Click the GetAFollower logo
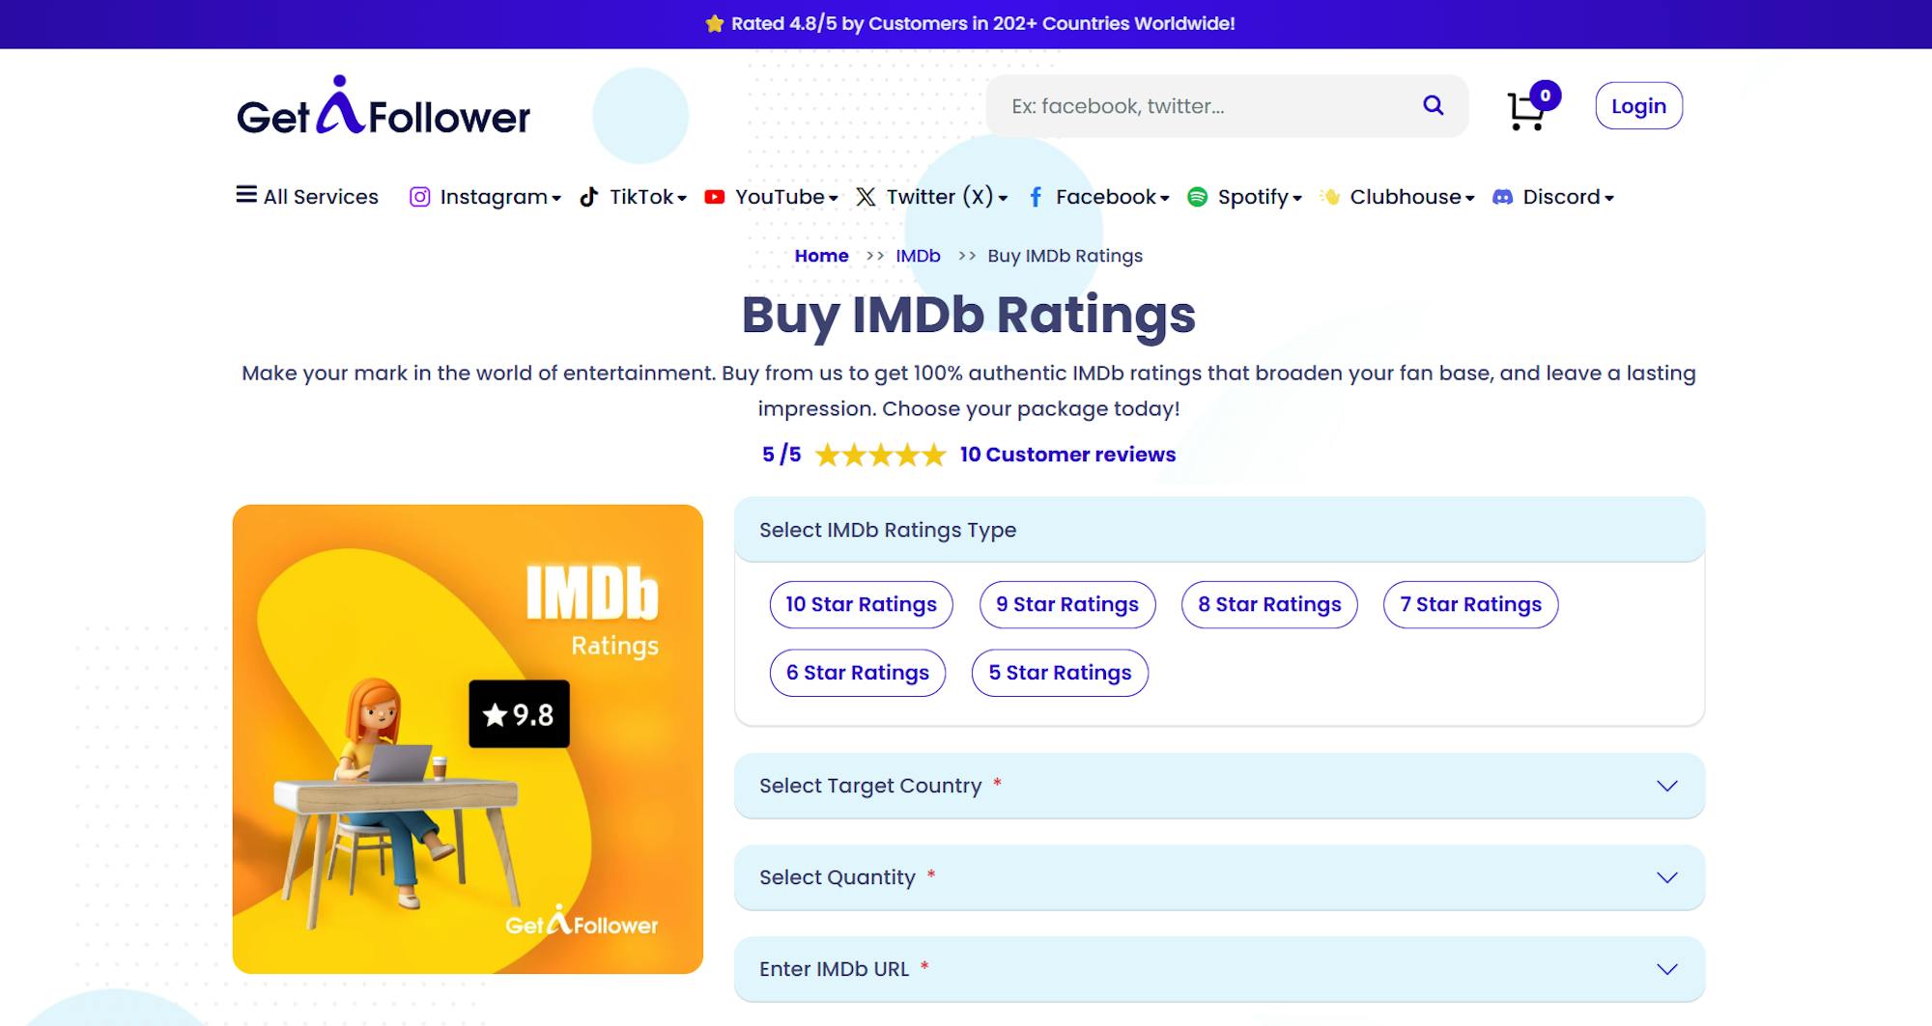Image resolution: width=1932 pixels, height=1026 pixels. point(384,106)
